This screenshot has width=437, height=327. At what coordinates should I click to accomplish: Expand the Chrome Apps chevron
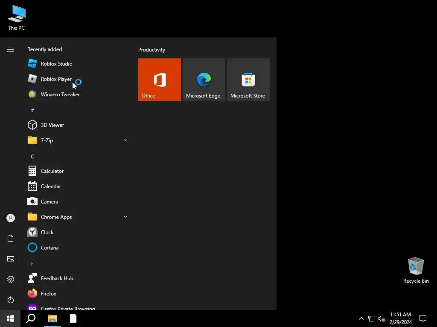125,217
